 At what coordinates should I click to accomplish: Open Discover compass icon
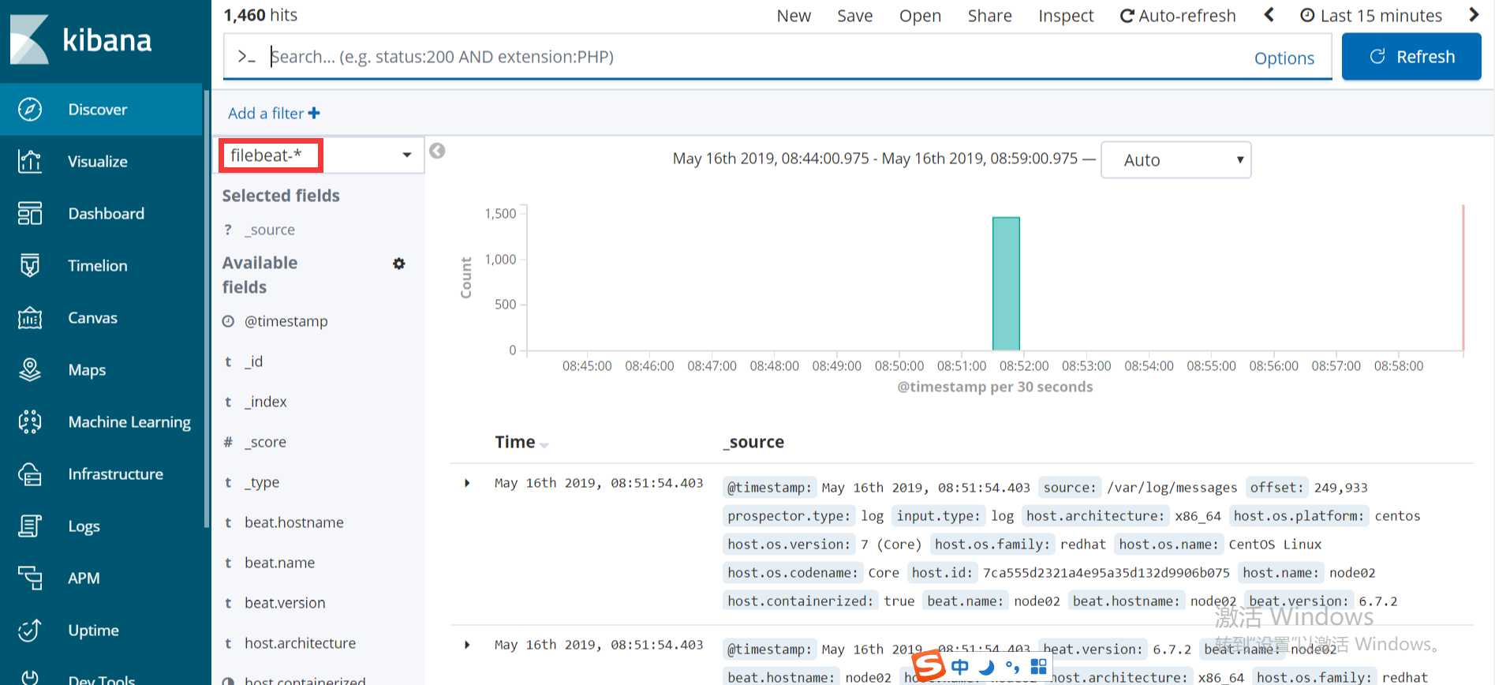[x=30, y=109]
